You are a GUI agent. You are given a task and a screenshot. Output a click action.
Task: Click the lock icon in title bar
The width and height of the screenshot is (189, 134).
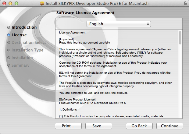pos(185,3)
